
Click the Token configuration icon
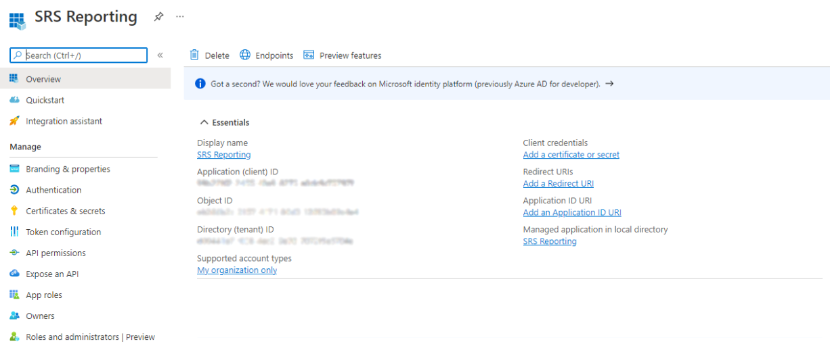tap(14, 232)
